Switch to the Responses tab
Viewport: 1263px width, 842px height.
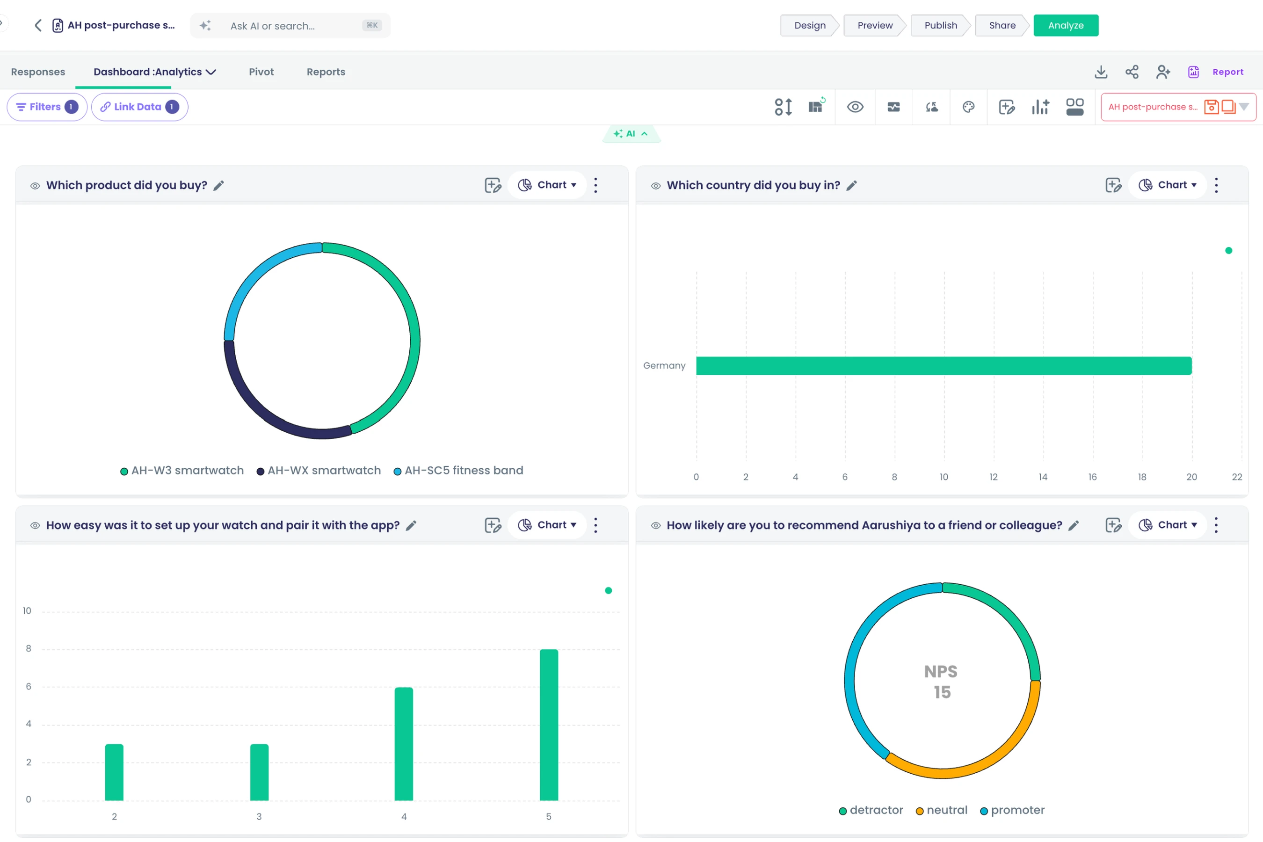38,72
